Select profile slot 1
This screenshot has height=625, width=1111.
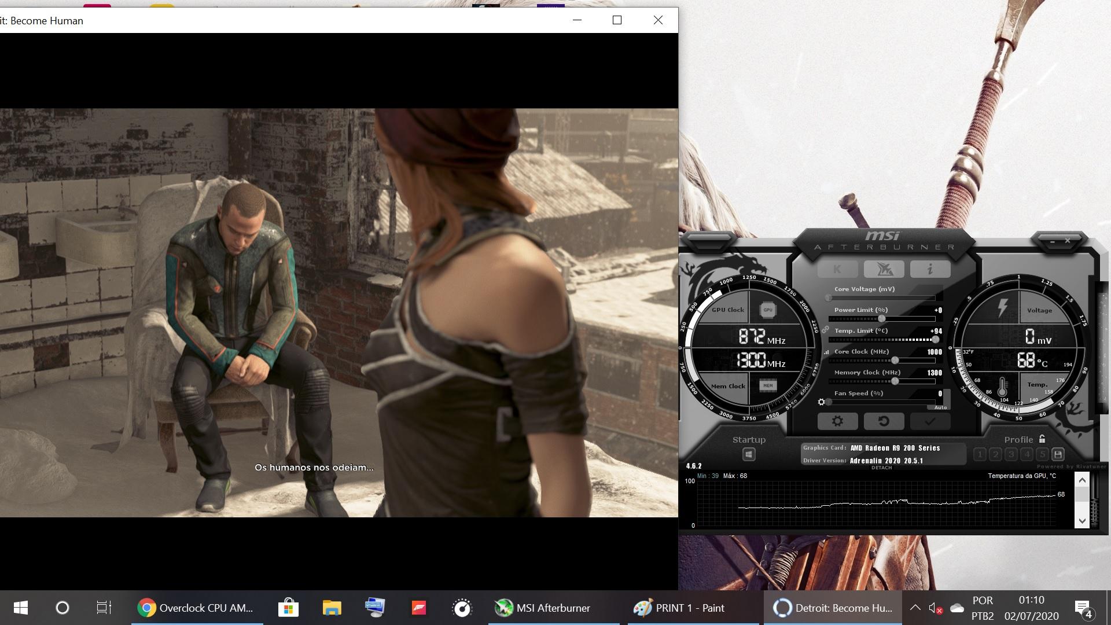pyautogui.click(x=980, y=454)
